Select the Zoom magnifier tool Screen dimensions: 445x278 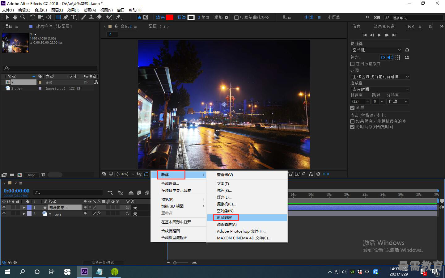click(23, 17)
